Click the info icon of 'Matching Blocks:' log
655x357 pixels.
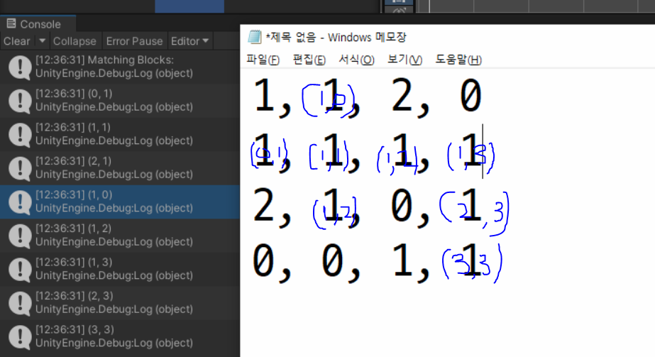[20, 67]
